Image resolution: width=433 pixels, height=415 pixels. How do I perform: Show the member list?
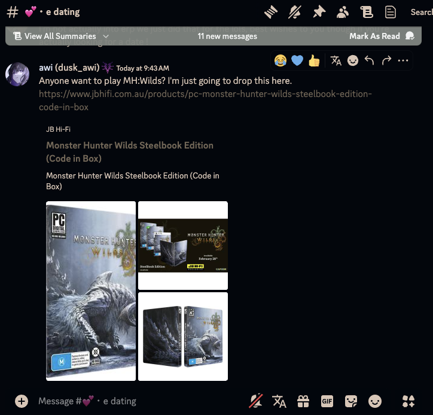click(x=343, y=13)
